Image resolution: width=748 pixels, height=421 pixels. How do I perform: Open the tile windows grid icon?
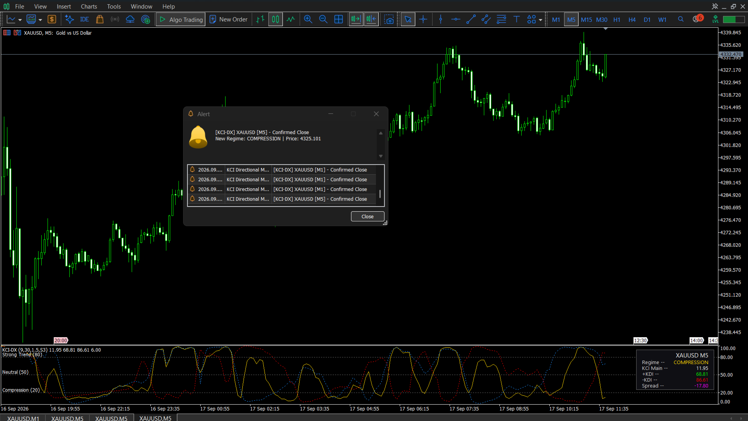click(x=339, y=19)
